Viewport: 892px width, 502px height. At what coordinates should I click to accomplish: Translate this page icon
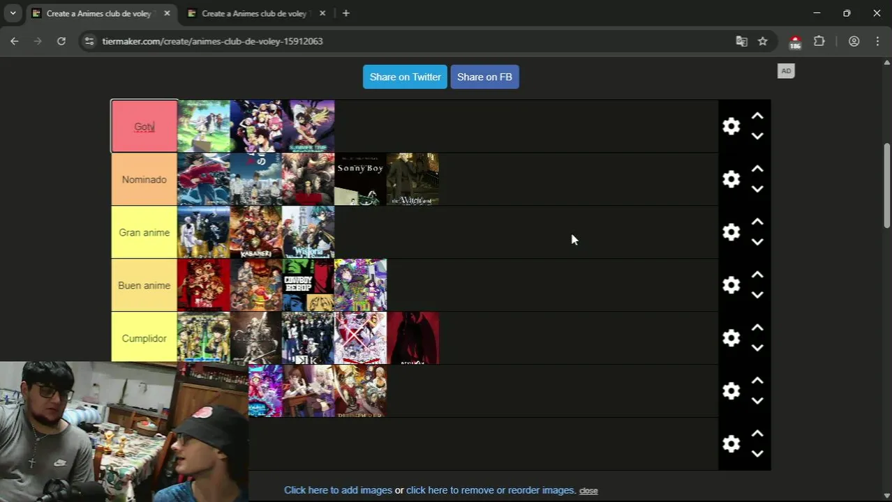point(741,41)
